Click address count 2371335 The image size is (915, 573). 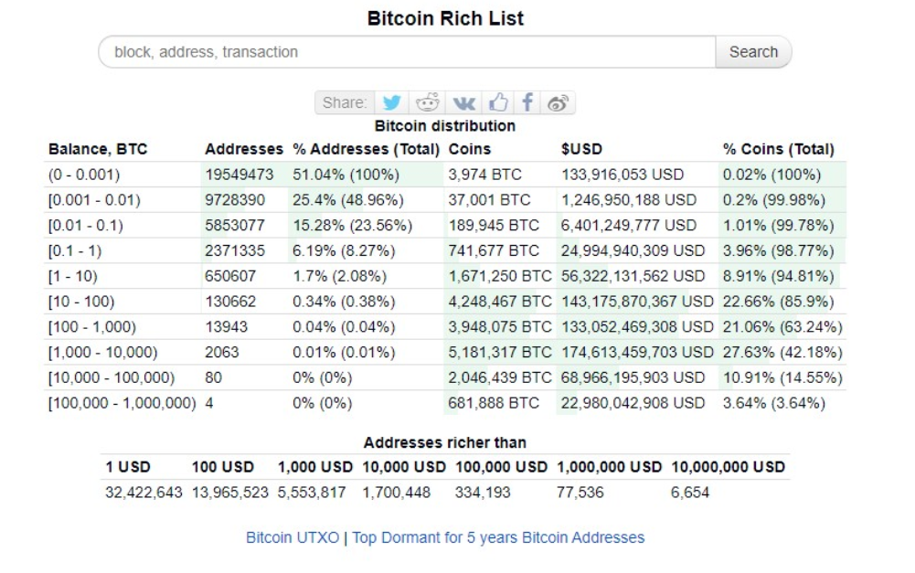[235, 251]
